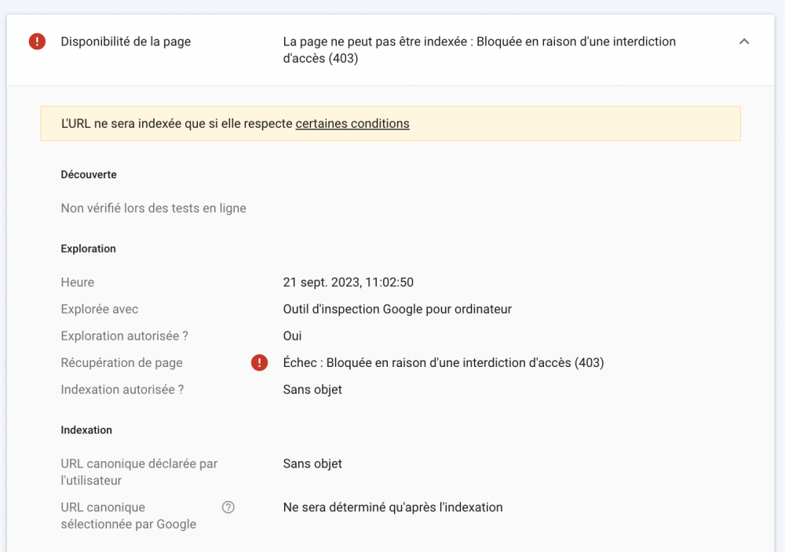Click the help question-mark icon near URL canonique

[228, 507]
